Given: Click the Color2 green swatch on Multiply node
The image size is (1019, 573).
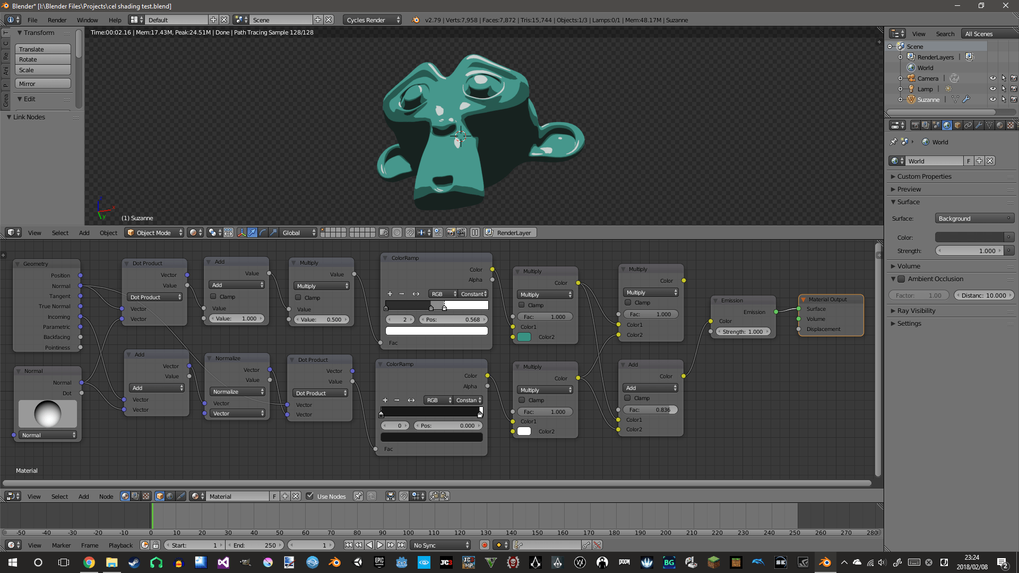Looking at the screenshot, I should click(x=524, y=337).
